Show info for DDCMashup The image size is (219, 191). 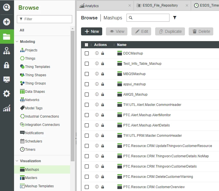(x=97, y=53)
